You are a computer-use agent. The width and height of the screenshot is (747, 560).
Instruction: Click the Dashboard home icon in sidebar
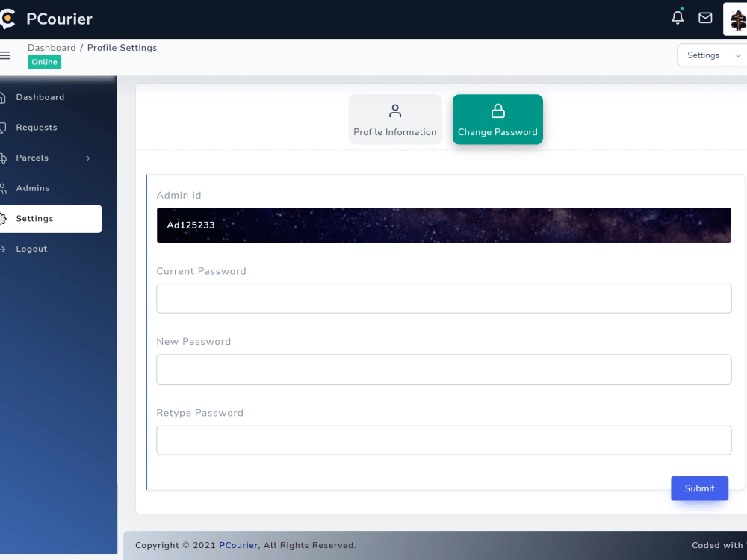2,97
